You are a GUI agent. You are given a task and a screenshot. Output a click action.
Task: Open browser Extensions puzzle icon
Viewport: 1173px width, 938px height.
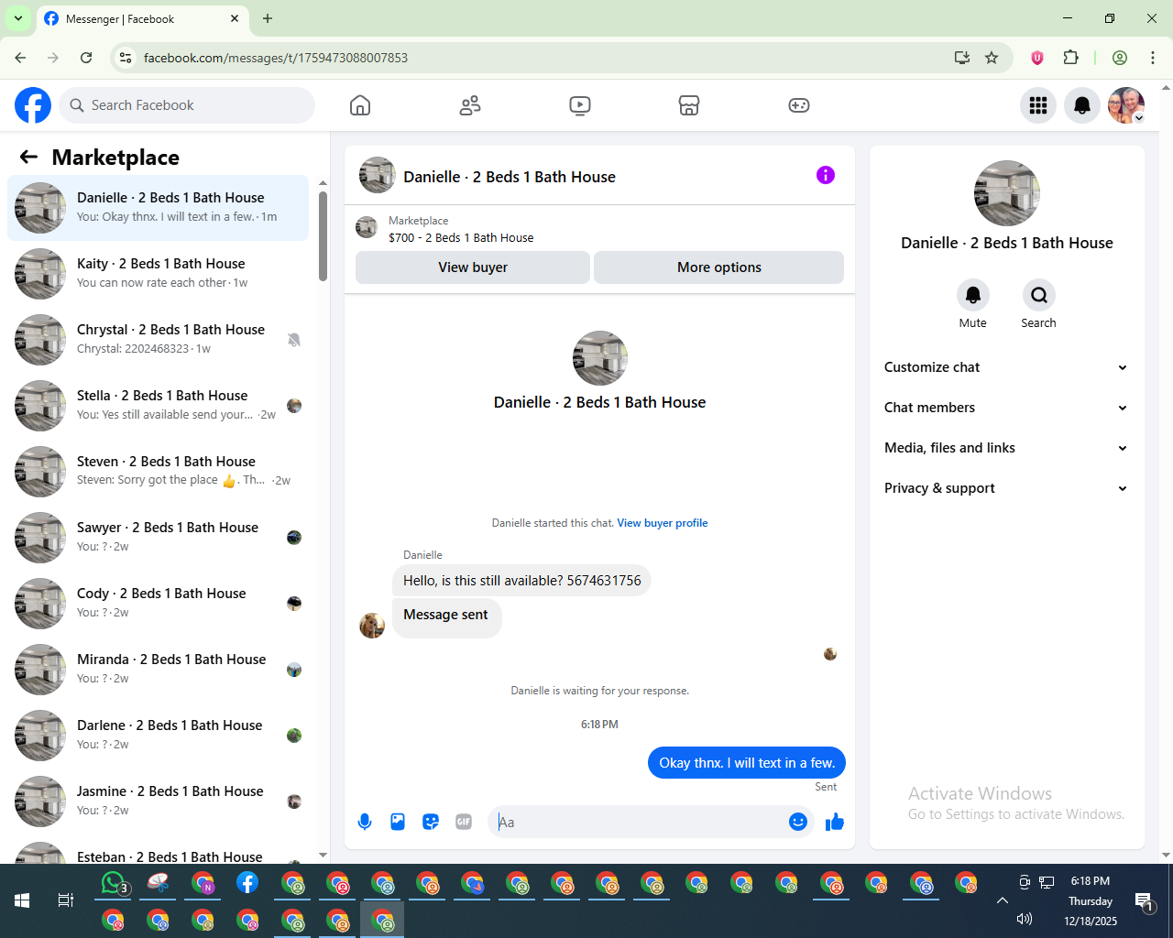pos(1070,58)
